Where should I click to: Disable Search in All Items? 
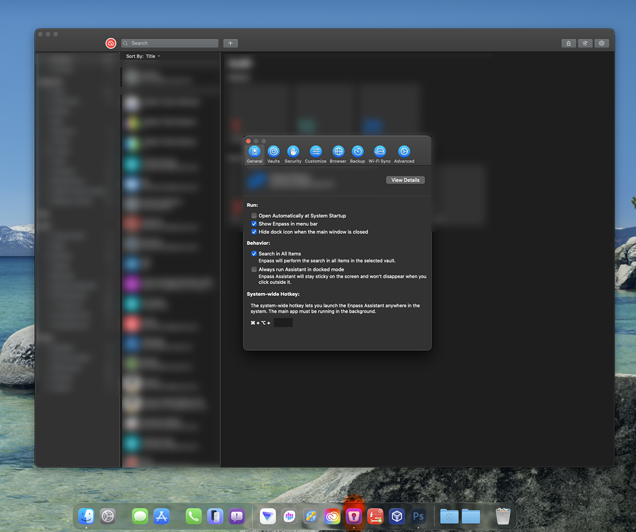(254, 254)
